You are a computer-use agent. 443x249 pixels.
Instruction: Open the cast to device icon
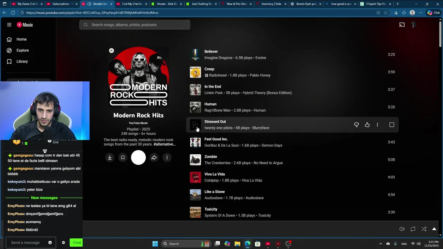tap(402, 25)
